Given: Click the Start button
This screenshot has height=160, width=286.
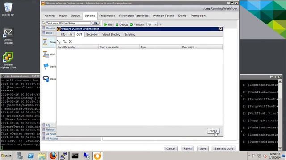Looking at the screenshot, I should [x=6, y=156].
